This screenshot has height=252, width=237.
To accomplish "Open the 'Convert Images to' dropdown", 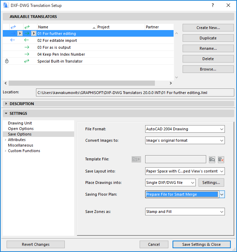I will click(185, 140).
